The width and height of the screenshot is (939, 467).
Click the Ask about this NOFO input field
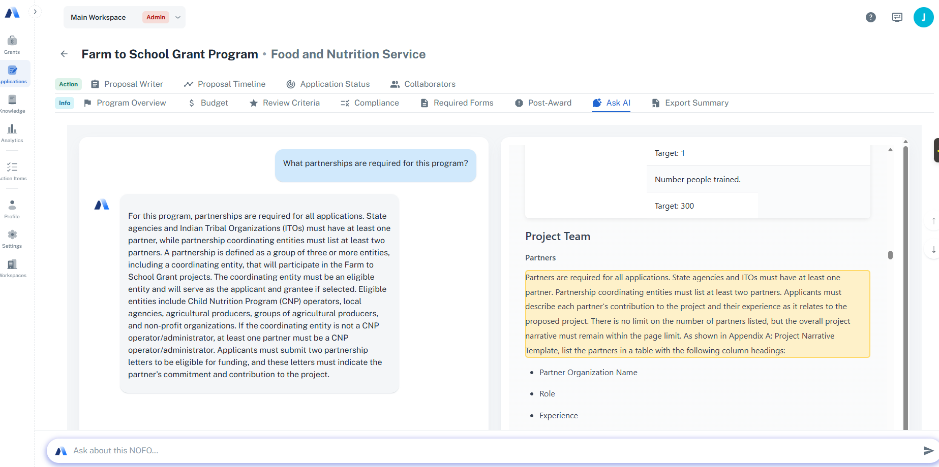tap(356, 450)
